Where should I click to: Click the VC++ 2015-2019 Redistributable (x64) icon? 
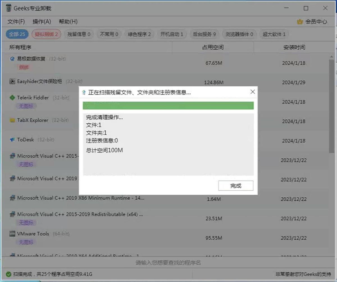[12, 214]
